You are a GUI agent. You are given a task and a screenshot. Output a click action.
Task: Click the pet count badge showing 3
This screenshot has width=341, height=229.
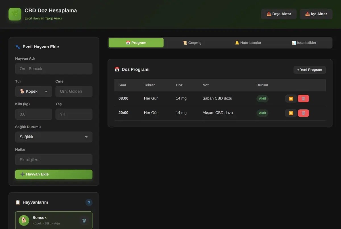click(89, 203)
